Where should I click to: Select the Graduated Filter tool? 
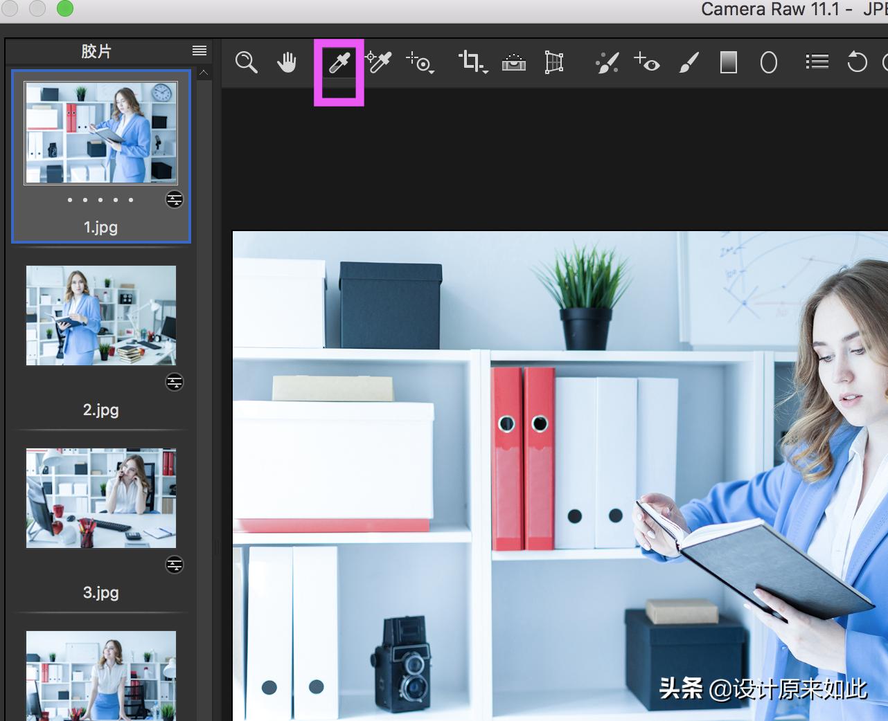click(x=729, y=63)
